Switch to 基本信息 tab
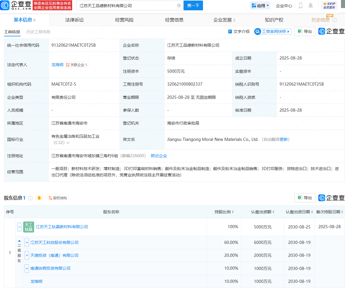 25,20
